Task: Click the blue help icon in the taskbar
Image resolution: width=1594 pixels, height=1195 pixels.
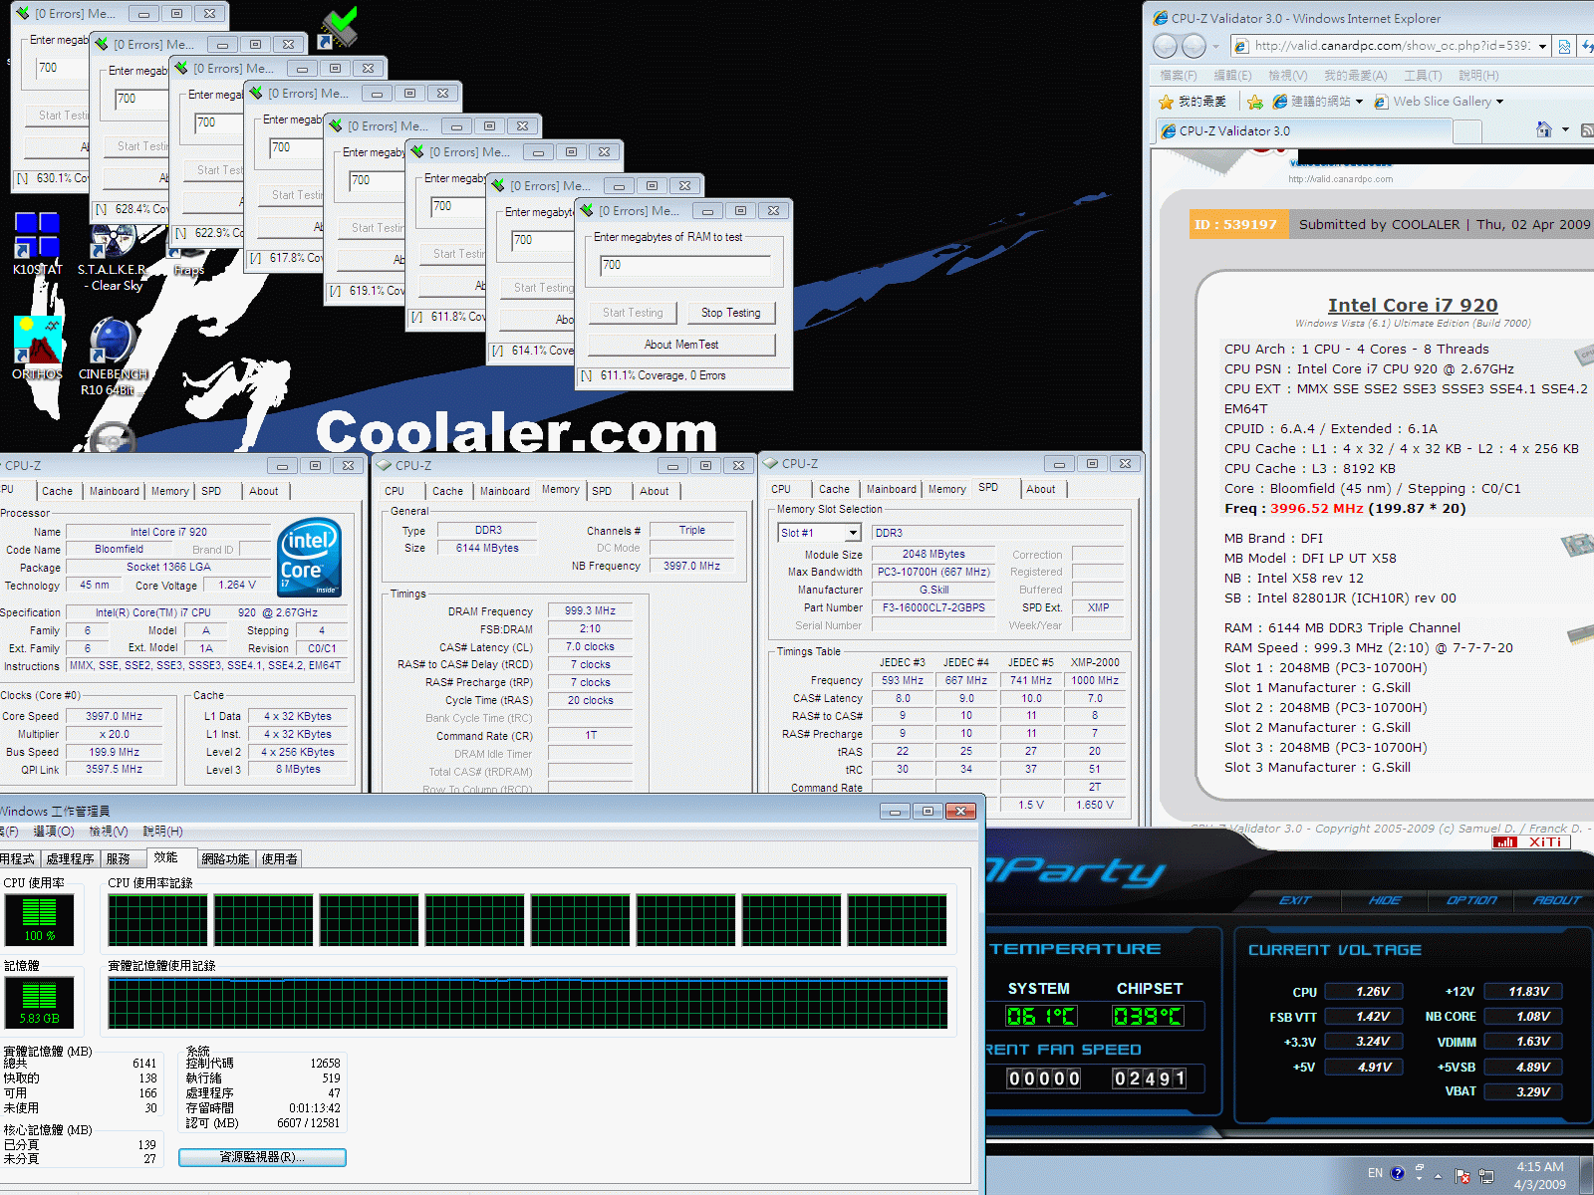Action: tap(1397, 1173)
